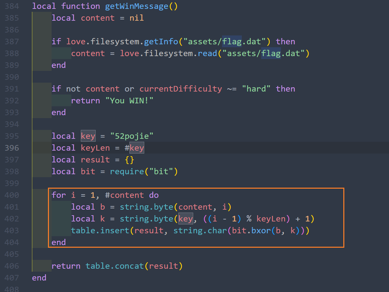Click the "You WIN!" return string
This screenshot has height=292, width=389.
click(x=129, y=101)
